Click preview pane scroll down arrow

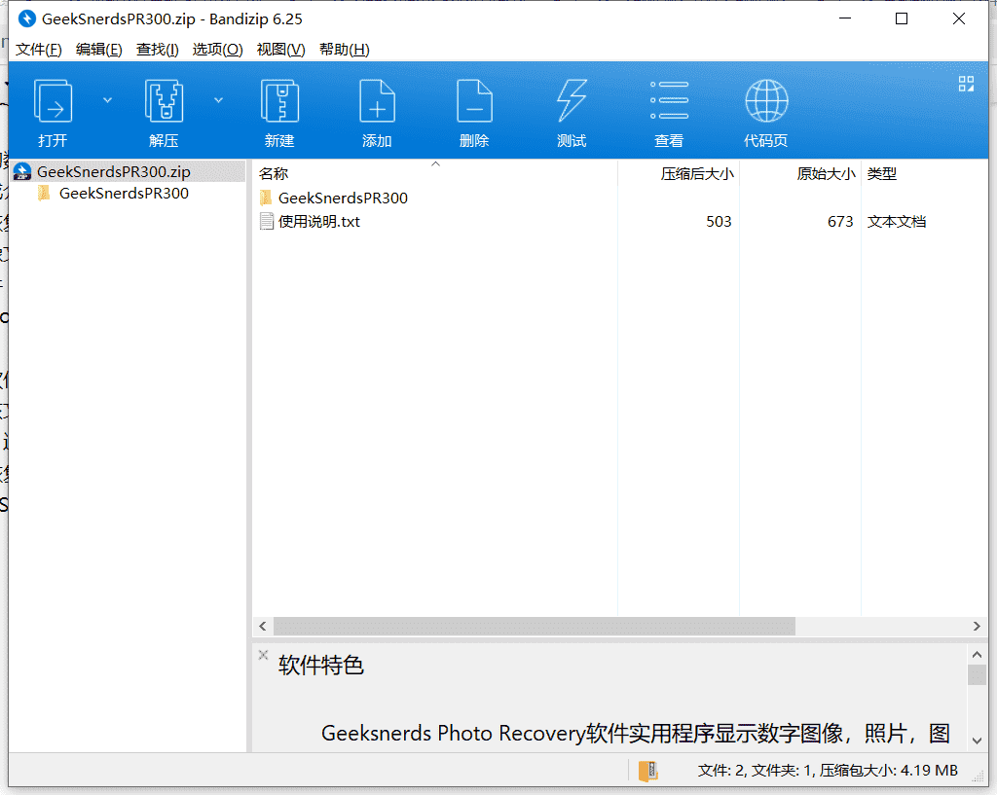(x=977, y=741)
